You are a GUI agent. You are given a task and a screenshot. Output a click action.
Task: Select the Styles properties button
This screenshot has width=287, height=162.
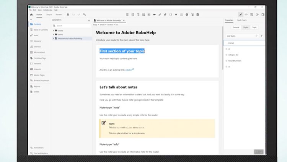click(x=246, y=28)
